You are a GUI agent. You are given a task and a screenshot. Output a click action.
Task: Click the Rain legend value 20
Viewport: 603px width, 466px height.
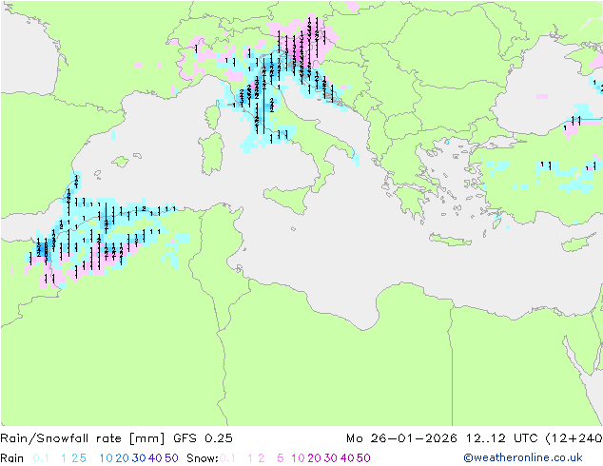[122, 458]
